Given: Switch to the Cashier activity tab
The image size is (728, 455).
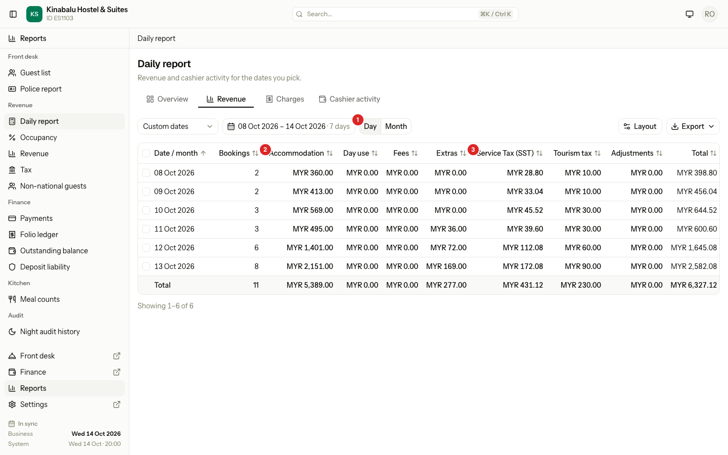Looking at the screenshot, I should [349, 99].
